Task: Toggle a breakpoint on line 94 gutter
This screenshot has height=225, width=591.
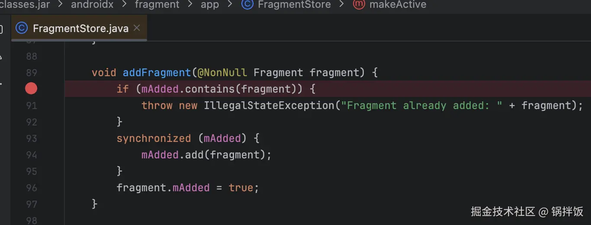Action: (x=31, y=155)
